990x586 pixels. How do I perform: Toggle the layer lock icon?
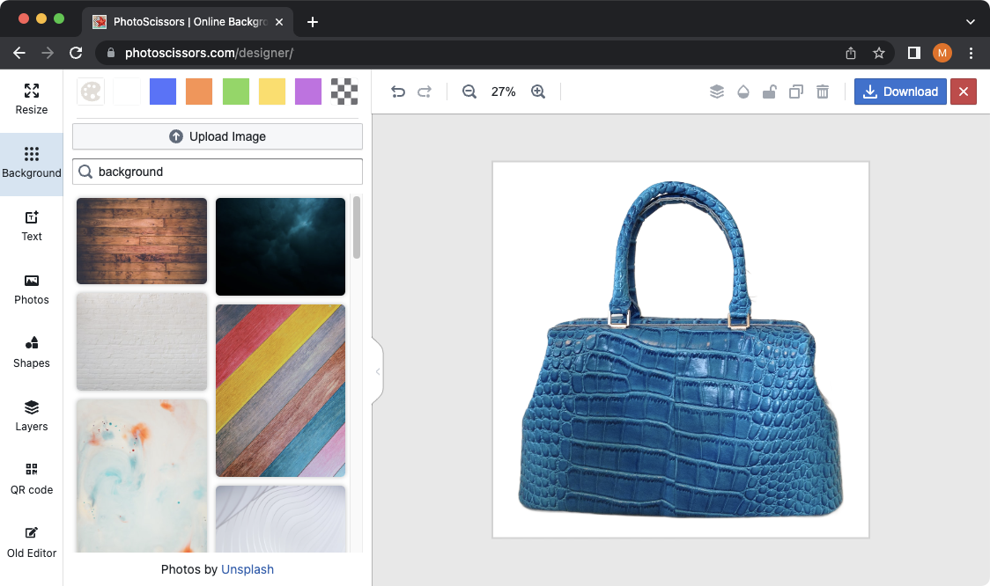click(x=769, y=92)
